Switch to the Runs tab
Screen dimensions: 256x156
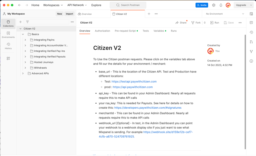pyautogui.click(x=174, y=31)
